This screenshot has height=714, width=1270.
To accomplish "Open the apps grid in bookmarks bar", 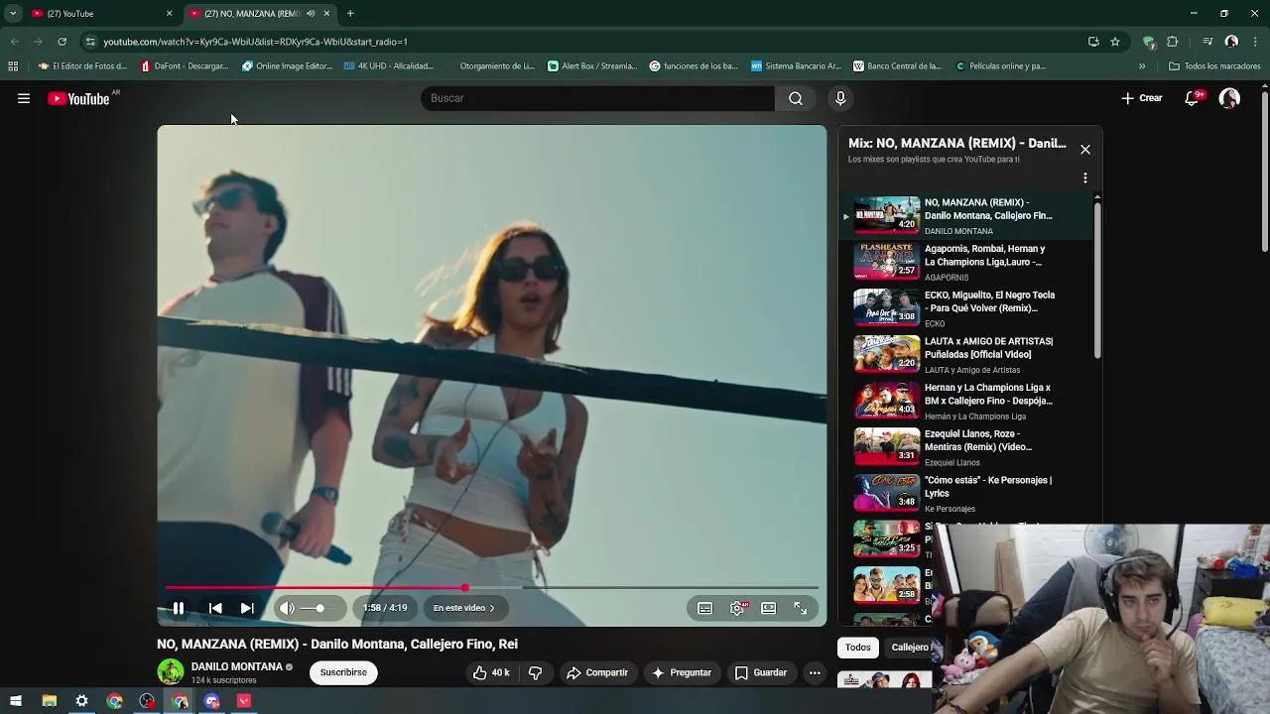I will tap(13, 66).
